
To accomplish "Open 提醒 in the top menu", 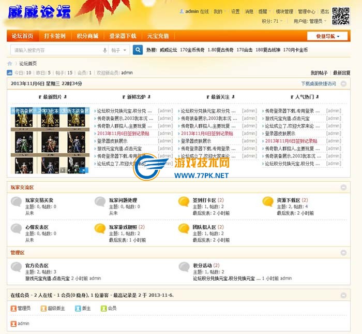I will pyautogui.click(x=264, y=11).
